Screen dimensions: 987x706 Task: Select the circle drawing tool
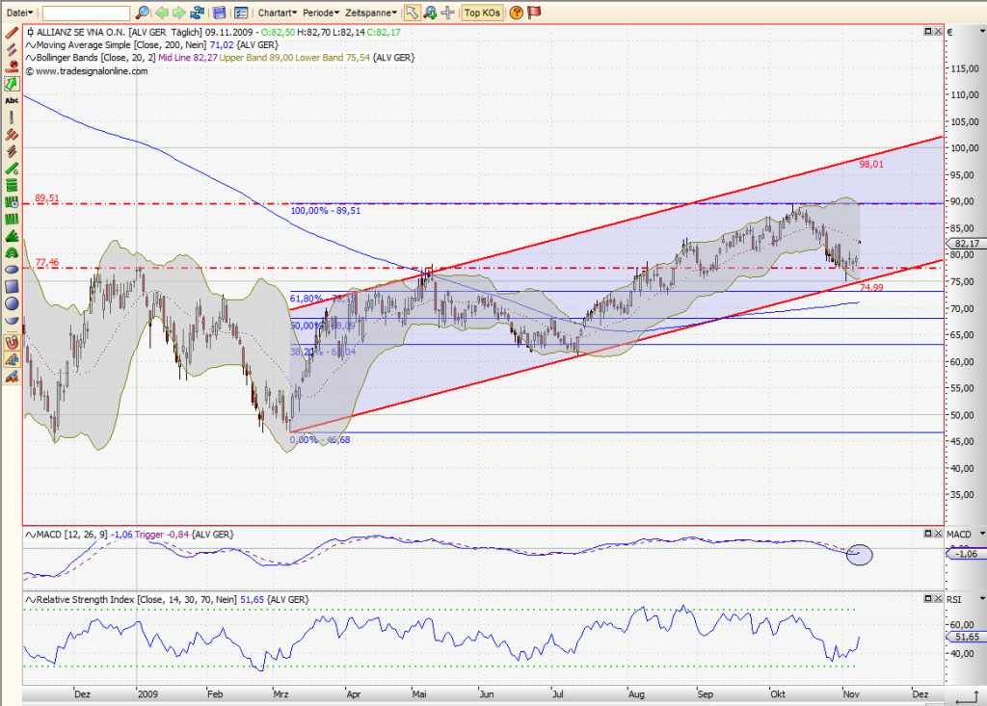tap(12, 304)
